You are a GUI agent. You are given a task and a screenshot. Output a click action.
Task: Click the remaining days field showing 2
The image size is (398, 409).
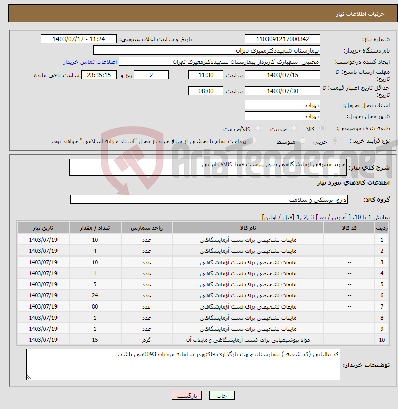[x=151, y=75]
